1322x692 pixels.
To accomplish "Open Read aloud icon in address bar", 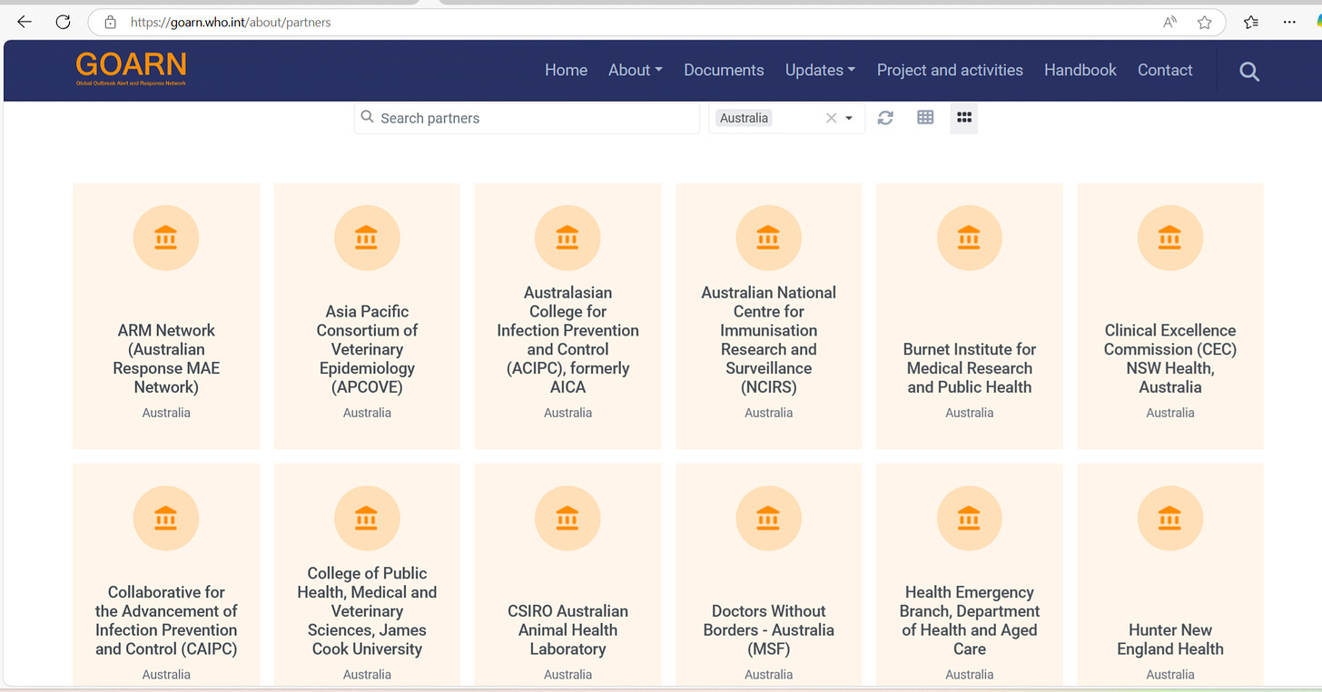I will click(1170, 22).
